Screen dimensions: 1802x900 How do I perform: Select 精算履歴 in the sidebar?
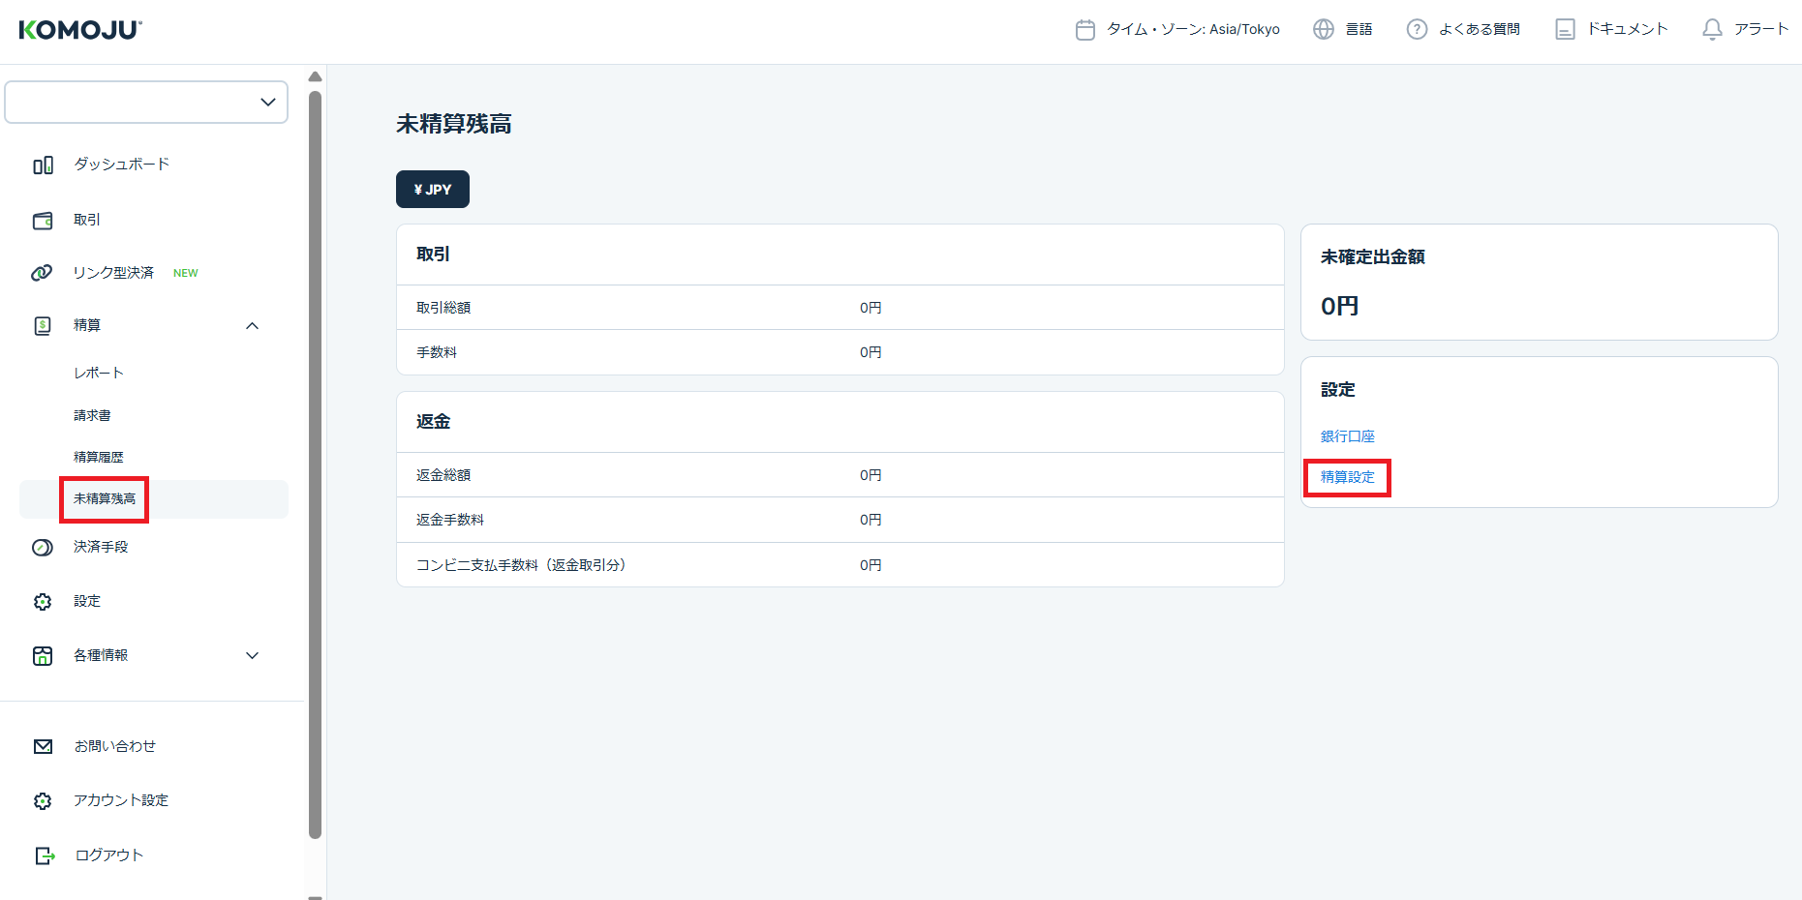pos(99,457)
